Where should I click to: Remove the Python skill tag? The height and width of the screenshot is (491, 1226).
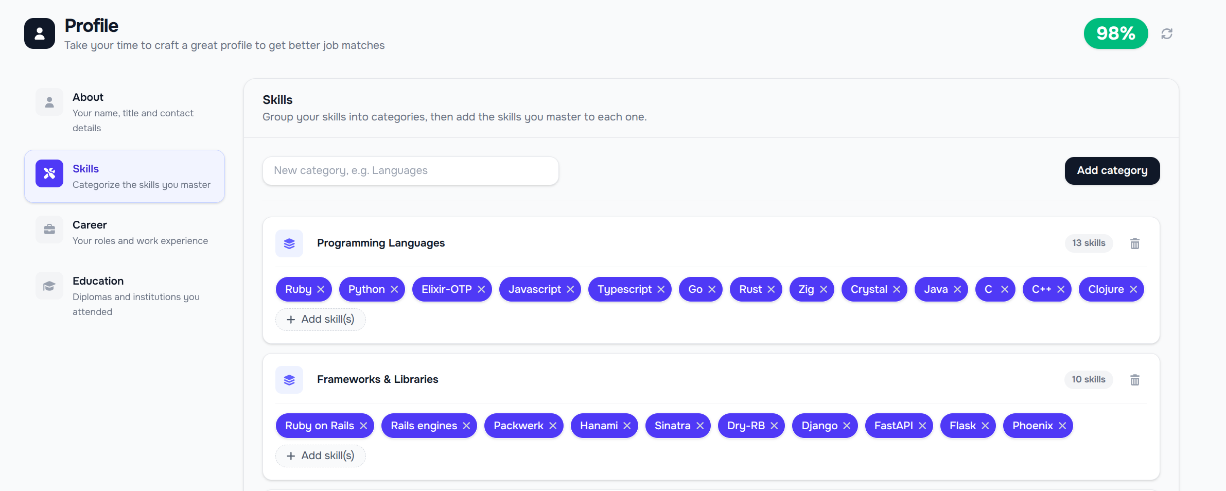coord(394,289)
